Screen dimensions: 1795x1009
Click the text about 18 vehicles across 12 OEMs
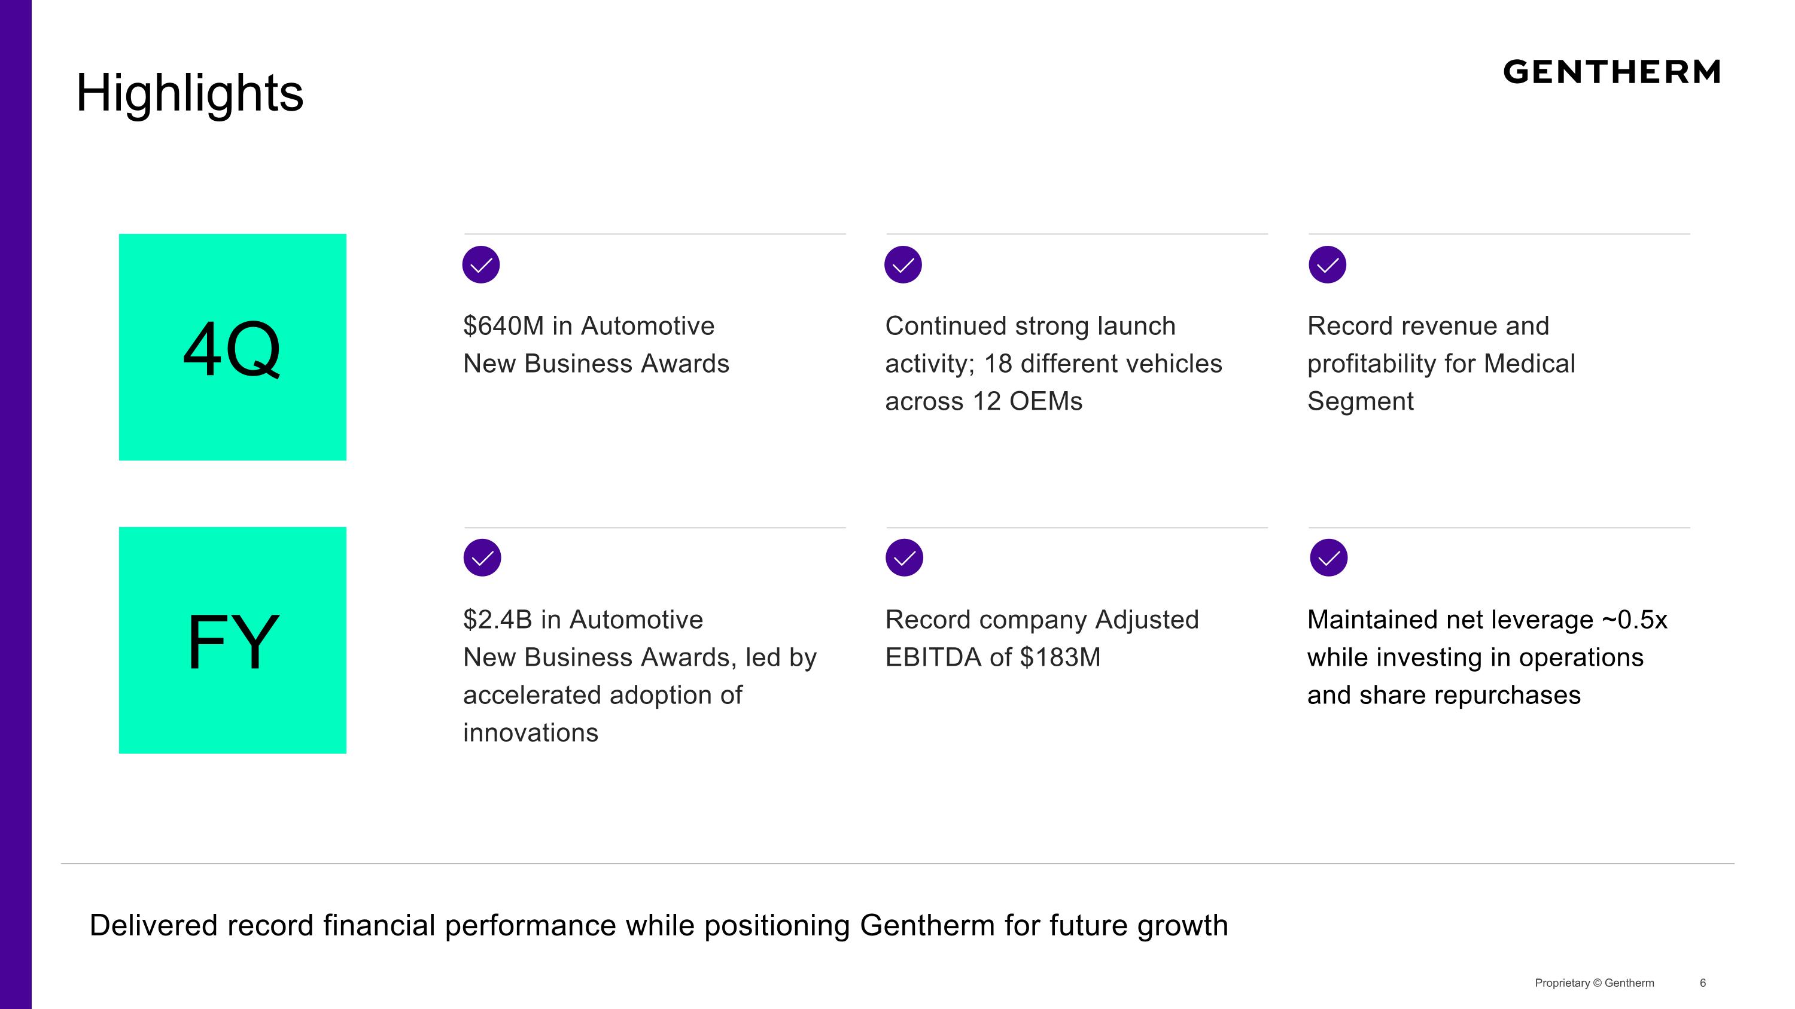1053,364
